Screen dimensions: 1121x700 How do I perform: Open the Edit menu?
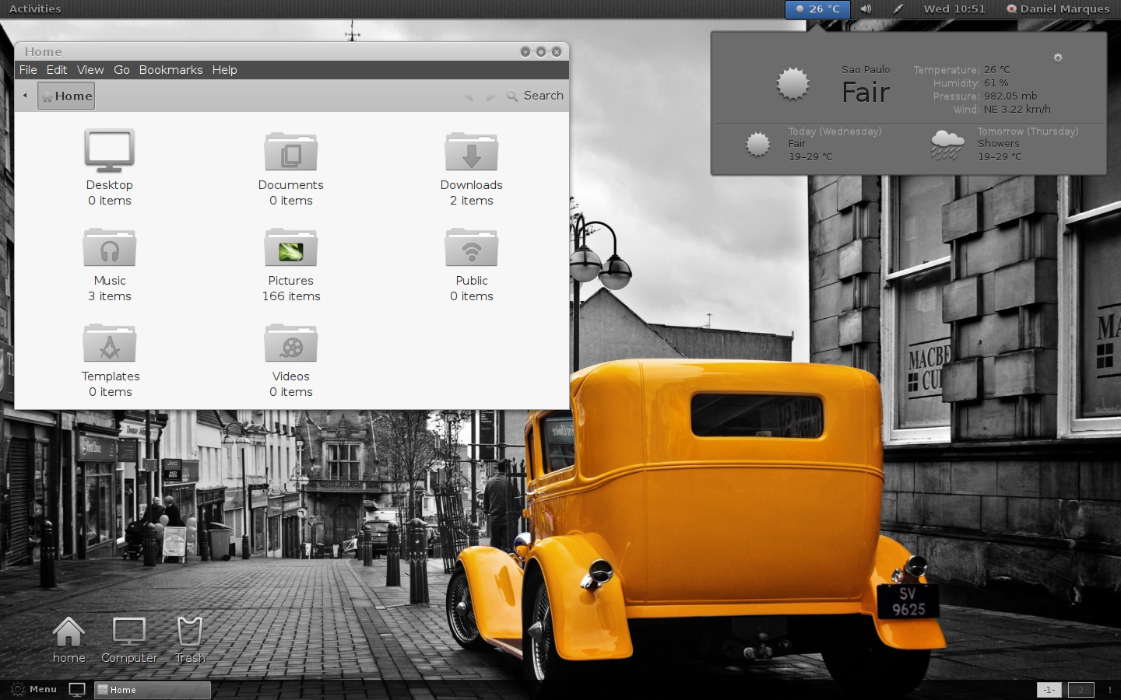[x=57, y=70]
